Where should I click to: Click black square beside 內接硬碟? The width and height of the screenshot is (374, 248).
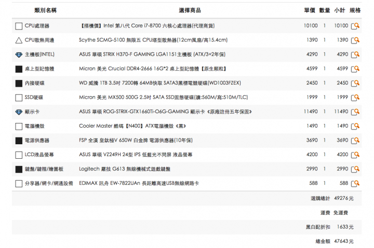(19, 84)
